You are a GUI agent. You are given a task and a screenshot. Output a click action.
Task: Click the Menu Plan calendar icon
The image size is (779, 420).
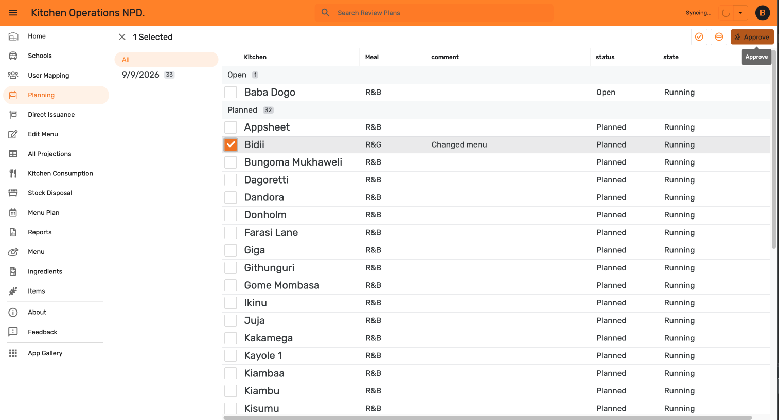tap(13, 212)
